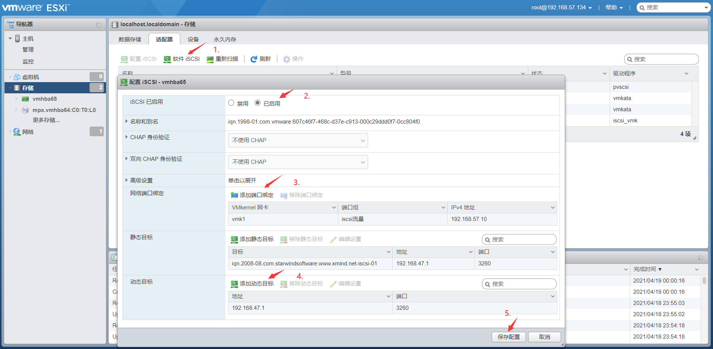This screenshot has width=713, height=349.
Task: Click the 编辑设置 pencil icon for static targets
Action: (345, 239)
